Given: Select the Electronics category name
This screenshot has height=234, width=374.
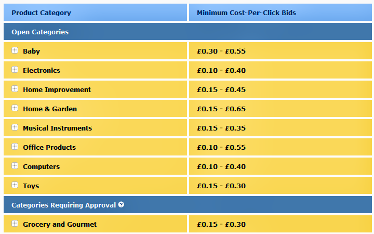Looking at the screenshot, I should click(x=42, y=70).
